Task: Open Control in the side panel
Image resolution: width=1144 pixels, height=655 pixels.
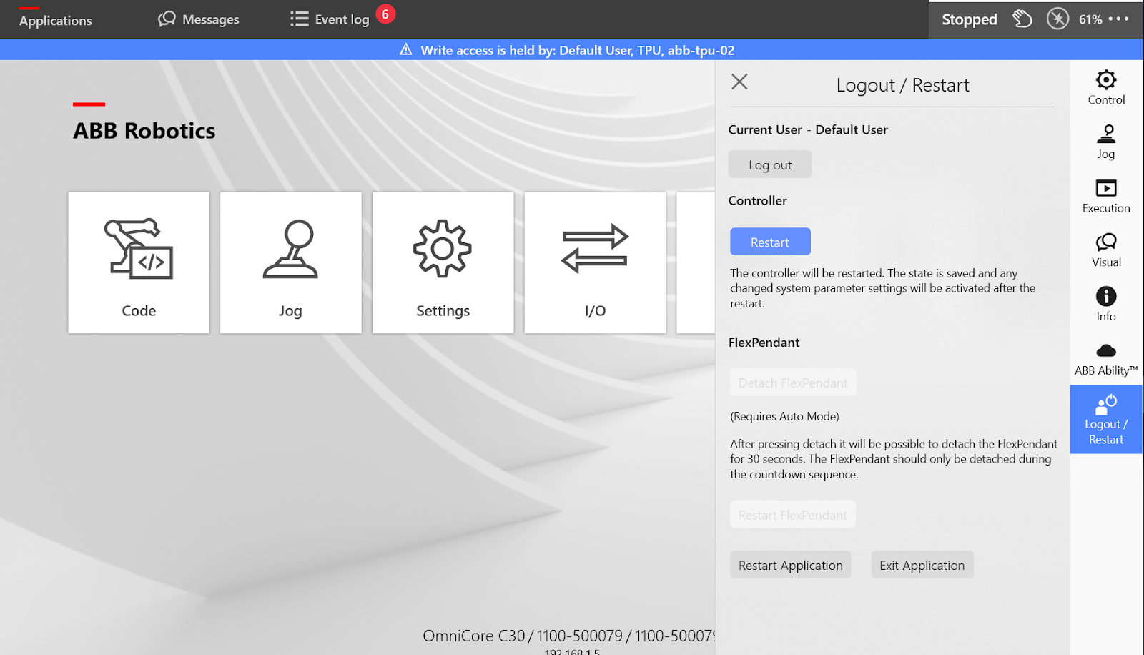Action: (x=1106, y=88)
